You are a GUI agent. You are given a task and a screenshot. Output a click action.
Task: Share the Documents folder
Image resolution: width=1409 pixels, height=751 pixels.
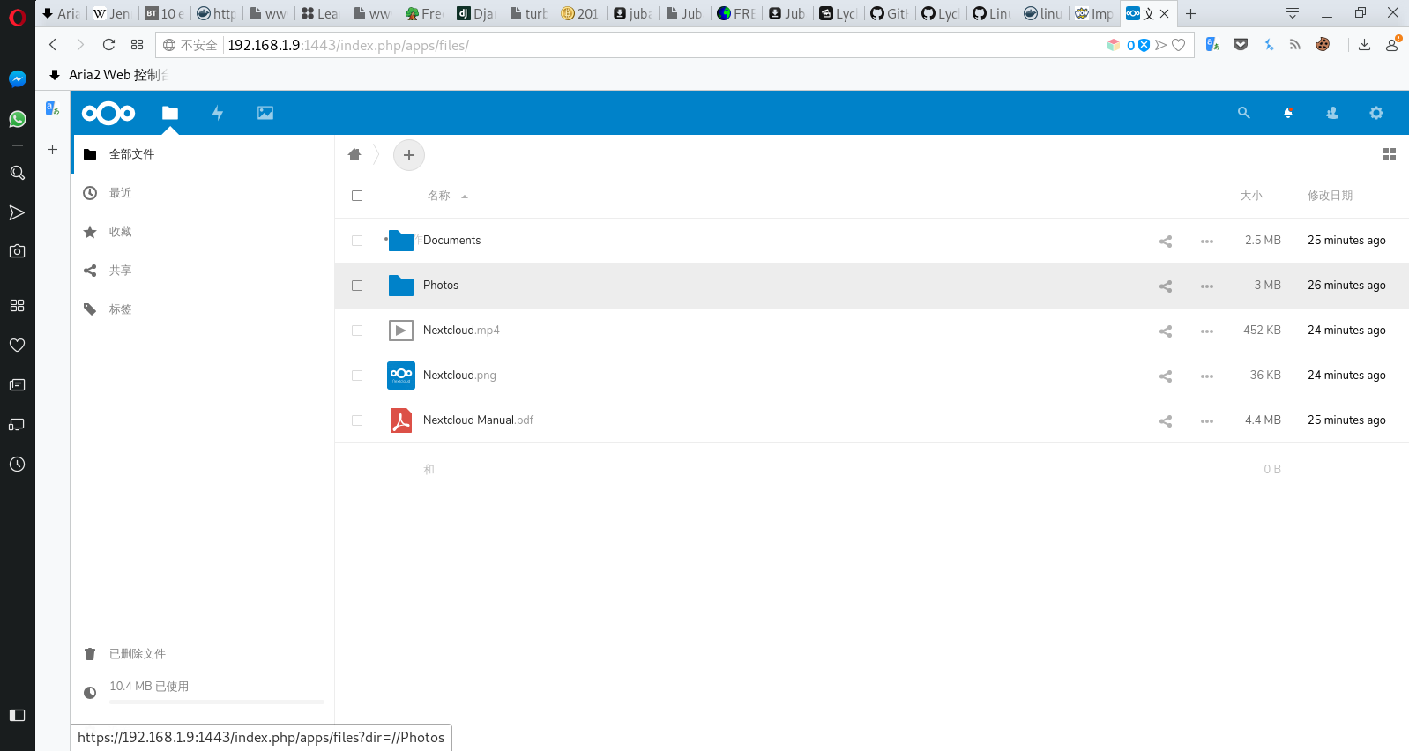tap(1166, 241)
